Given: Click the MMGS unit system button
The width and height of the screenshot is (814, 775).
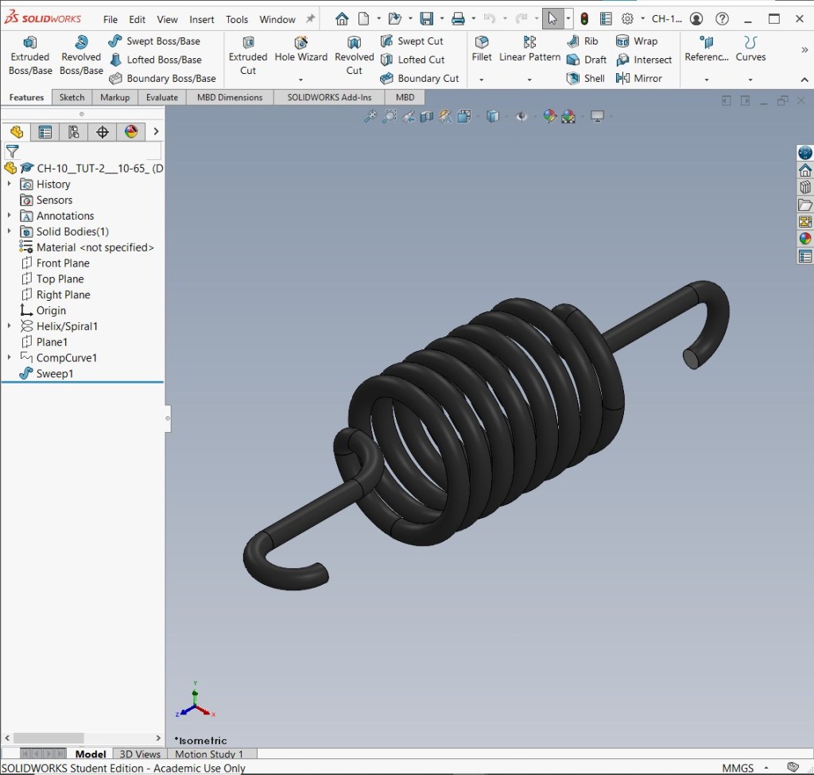Looking at the screenshot, I should click(737, 768).
